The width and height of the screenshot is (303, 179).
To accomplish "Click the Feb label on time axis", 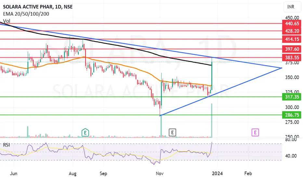I will pos(248,173).
